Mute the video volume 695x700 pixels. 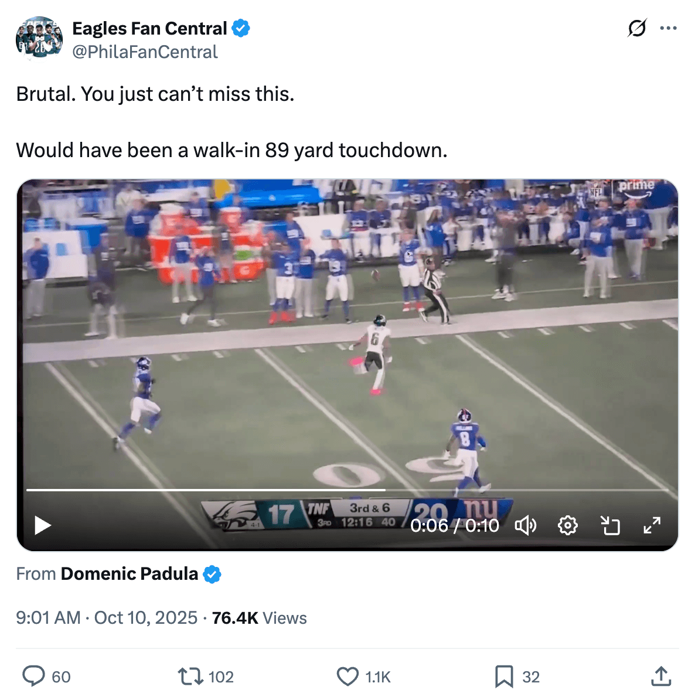tap(525, 525)
